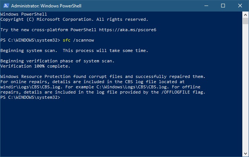Click the 'Beginning system scan.' text
This screenshot has width=249, height=157.
[x=29, y=50]
